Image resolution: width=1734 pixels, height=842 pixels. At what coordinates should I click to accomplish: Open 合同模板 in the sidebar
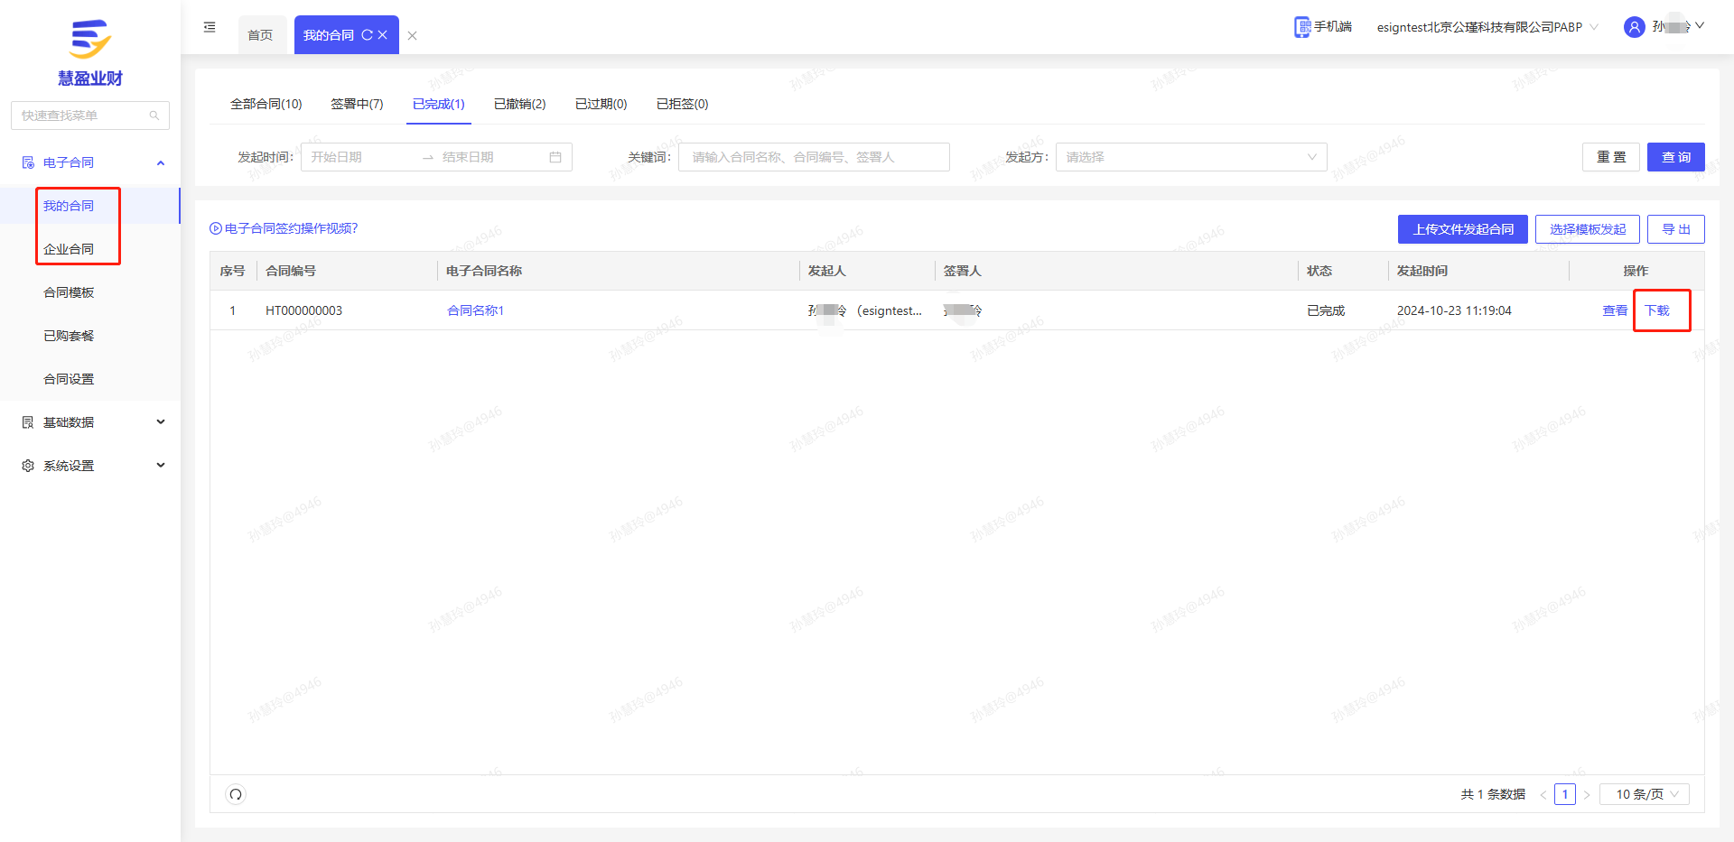pyautogui.click(x=69, y=292)
